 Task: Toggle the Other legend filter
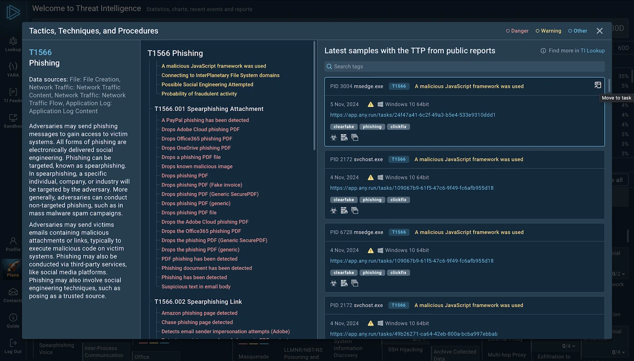click(577, 31)
